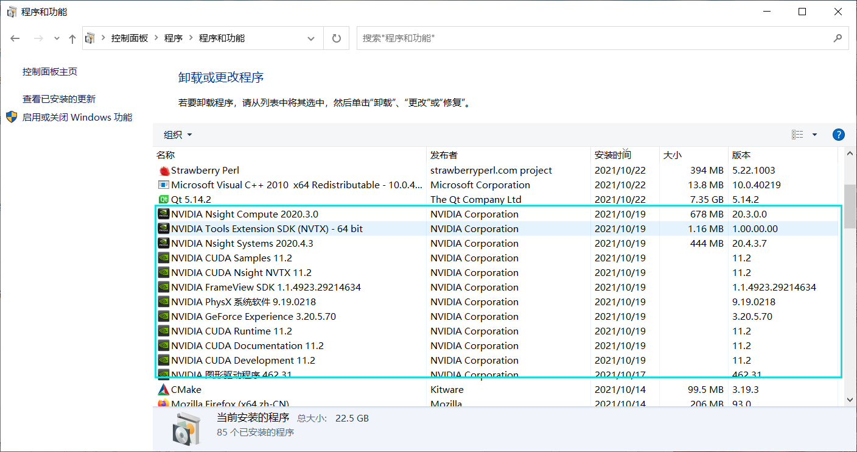Click version 1.1.4923.29214634

(x=774, y=288)
